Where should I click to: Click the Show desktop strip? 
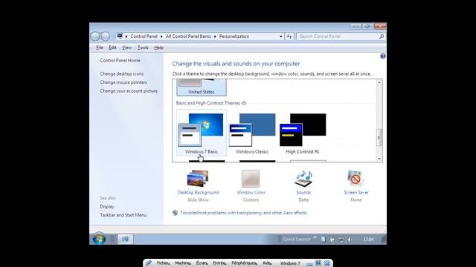pyautogui.click(x=384, y=239)
